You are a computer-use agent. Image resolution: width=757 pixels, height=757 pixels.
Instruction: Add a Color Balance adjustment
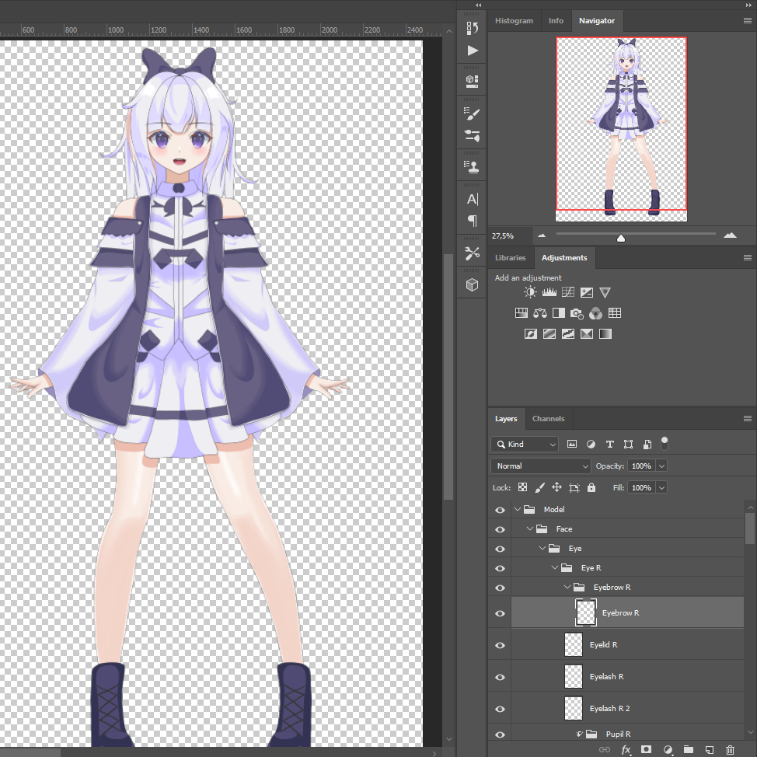coord(540,313)
